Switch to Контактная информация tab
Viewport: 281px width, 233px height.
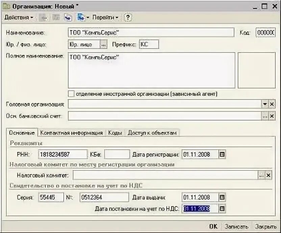72,133
